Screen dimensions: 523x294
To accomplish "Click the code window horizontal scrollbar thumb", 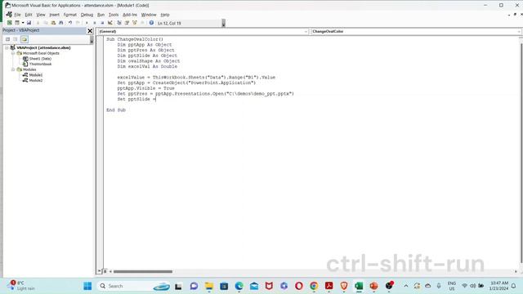I will pyautogui.click(x=143, y=271).
